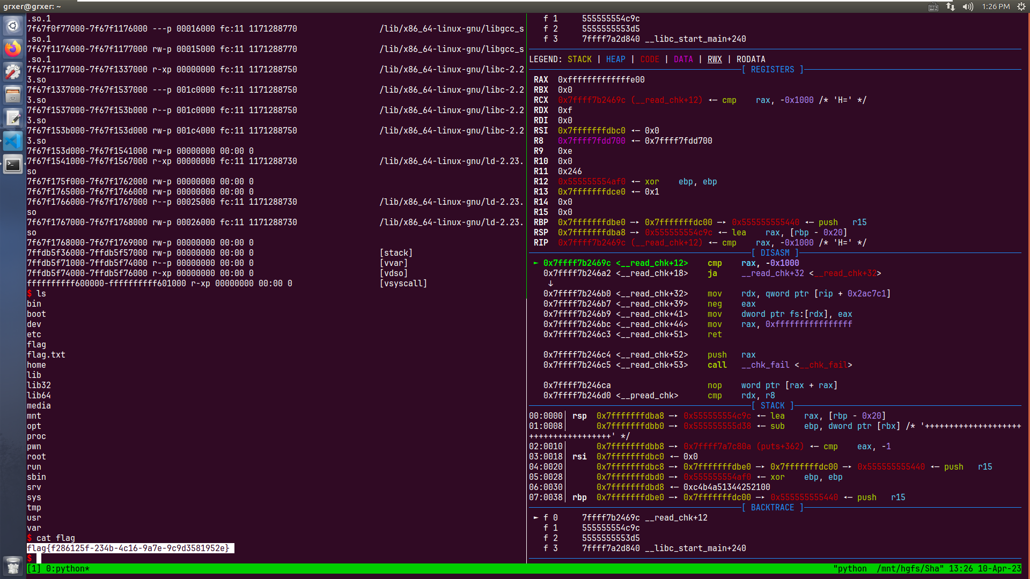Viewport: 1030px width, 579px height.
Task: Click the [vdso] mapping label
Action: (x=394, y=273)
